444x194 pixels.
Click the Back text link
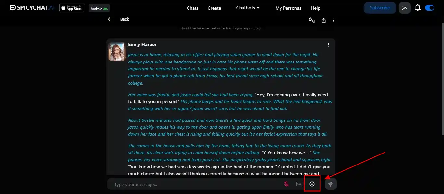[124, 19]
